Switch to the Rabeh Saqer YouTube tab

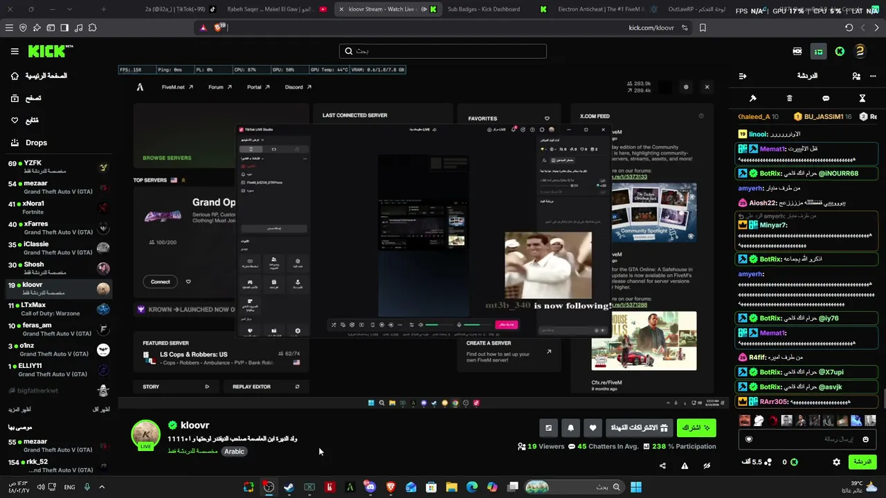(277, 9)
